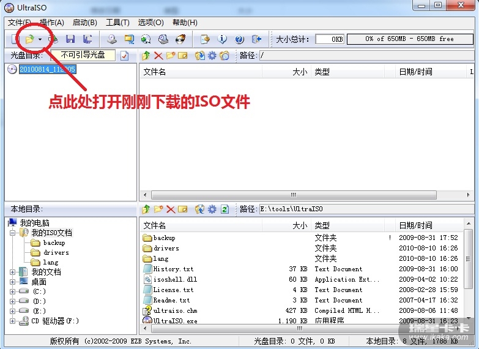Click green Refresh icon in local toolbar
Viewport: 479px width, 349px height.
(225, 209)
